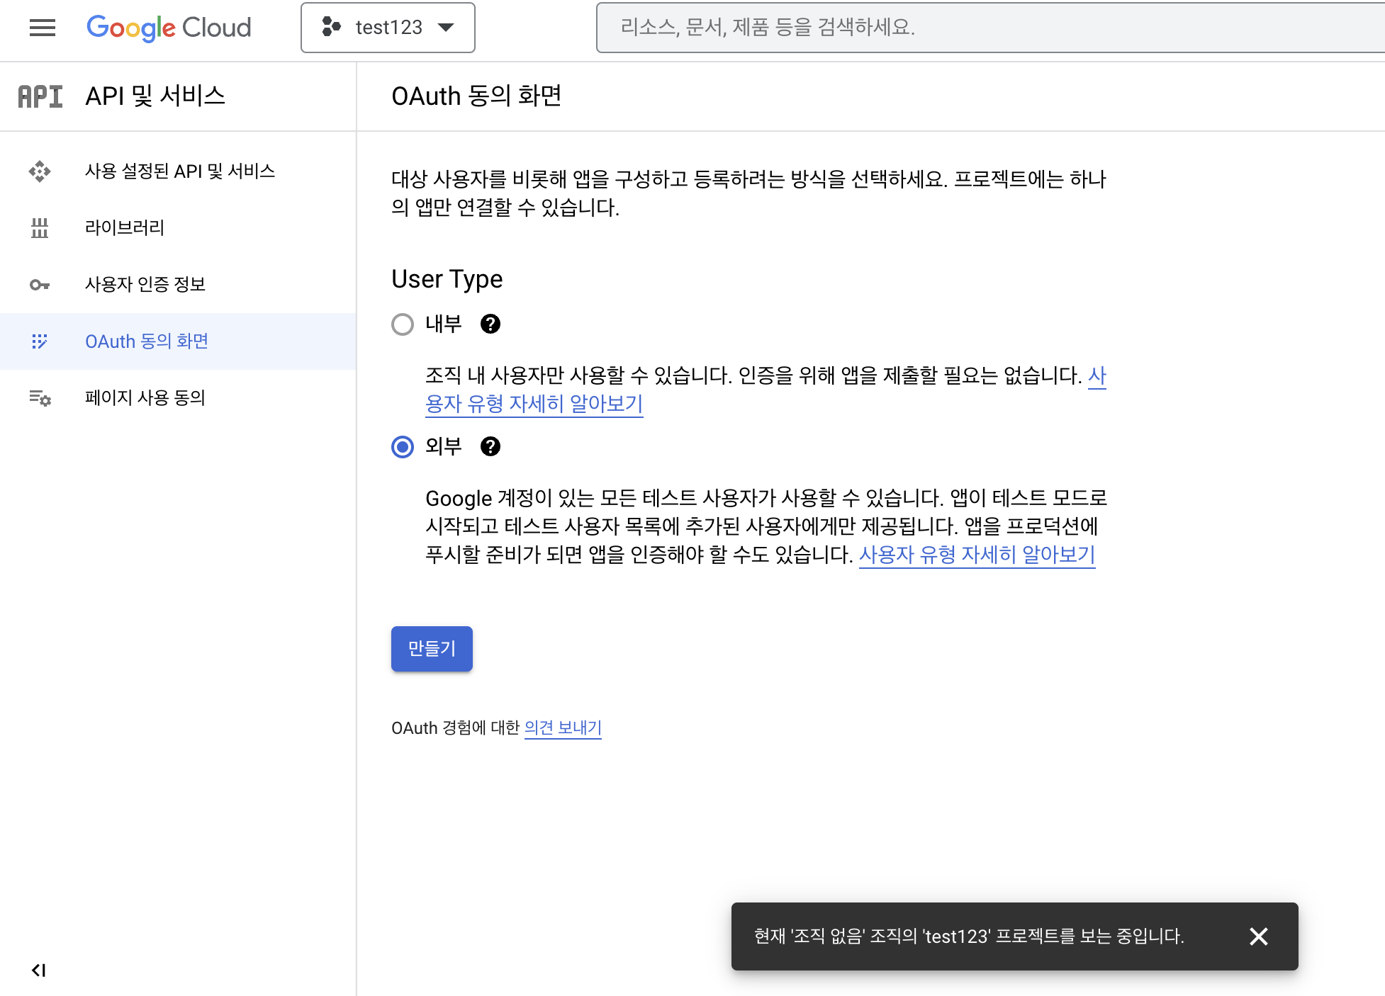Click the 의견 보내기 feedback link
The image size is (1385, 996).
(563, 728)
